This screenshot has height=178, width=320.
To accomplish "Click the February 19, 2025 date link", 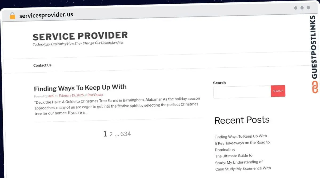I will pyautogui.click(x=71, y=95).
